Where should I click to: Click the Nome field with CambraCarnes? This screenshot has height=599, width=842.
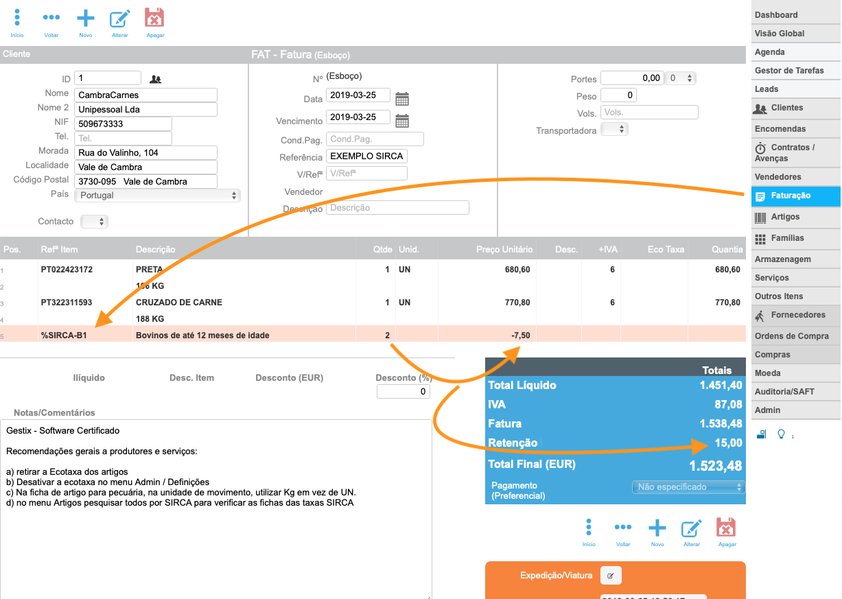[145, 95]
